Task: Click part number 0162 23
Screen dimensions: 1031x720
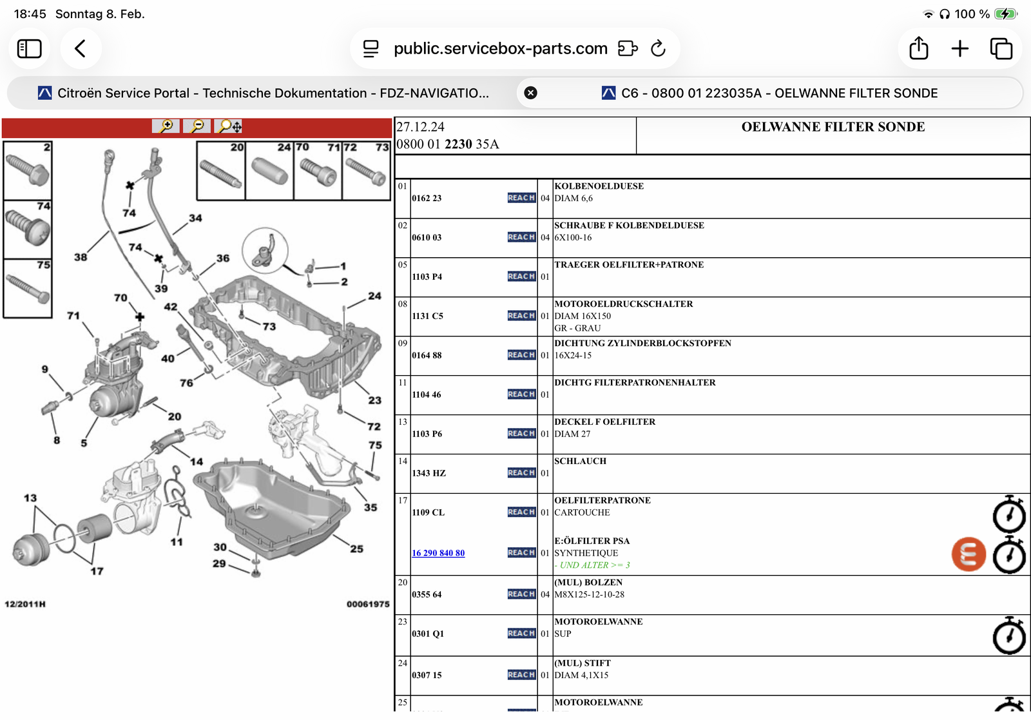Action: pyautogui.click(x=427, y=199)
